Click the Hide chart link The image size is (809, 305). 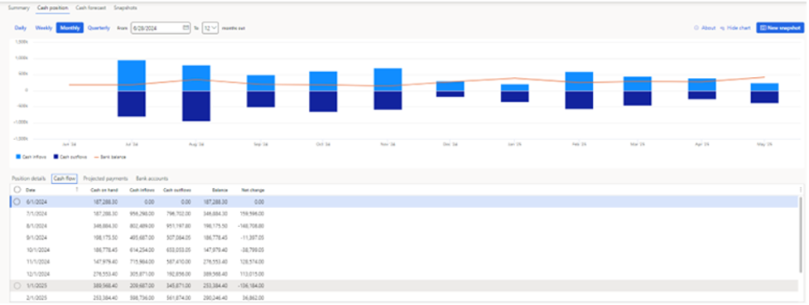[739, 28]
